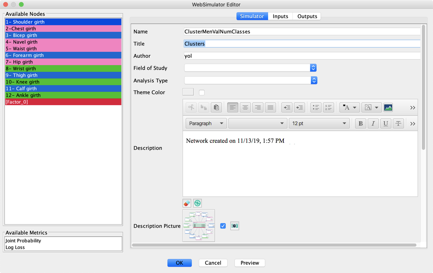Insert an image using the picture icon
433x273 pixels.
click(x=388, y=107)
